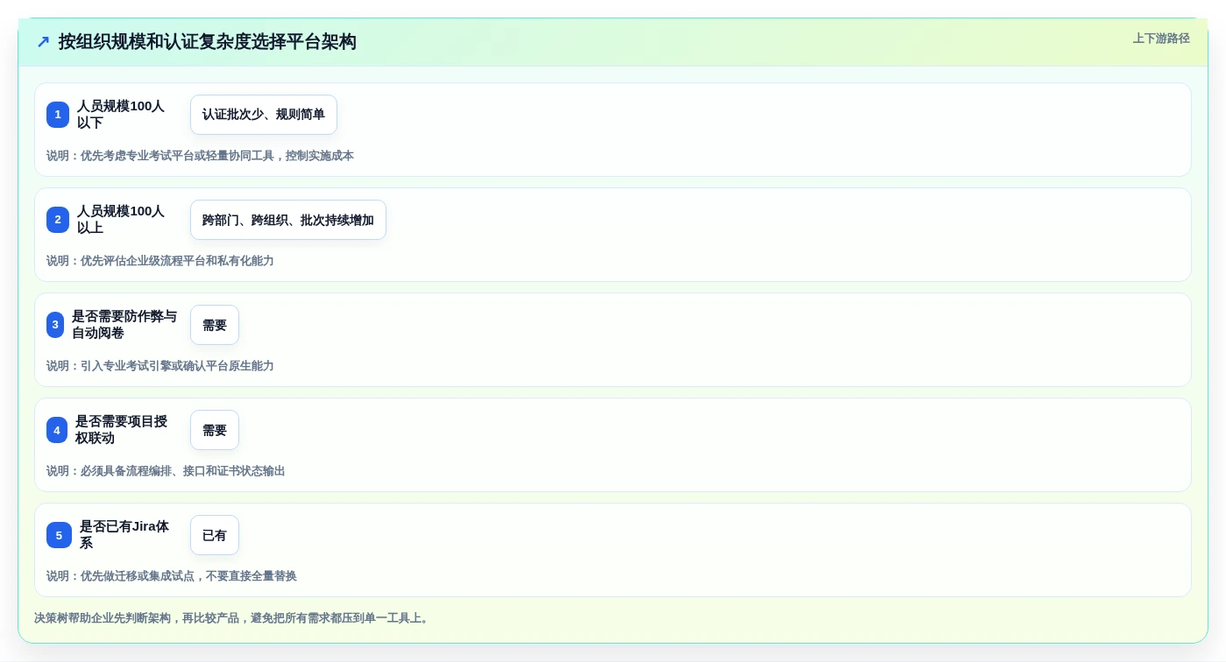Image resolution: width=1226 pixels, height=662 pixels.
Task: Click the title 按组织规模和认证复杂度选择平台架构
Action: 208,42
